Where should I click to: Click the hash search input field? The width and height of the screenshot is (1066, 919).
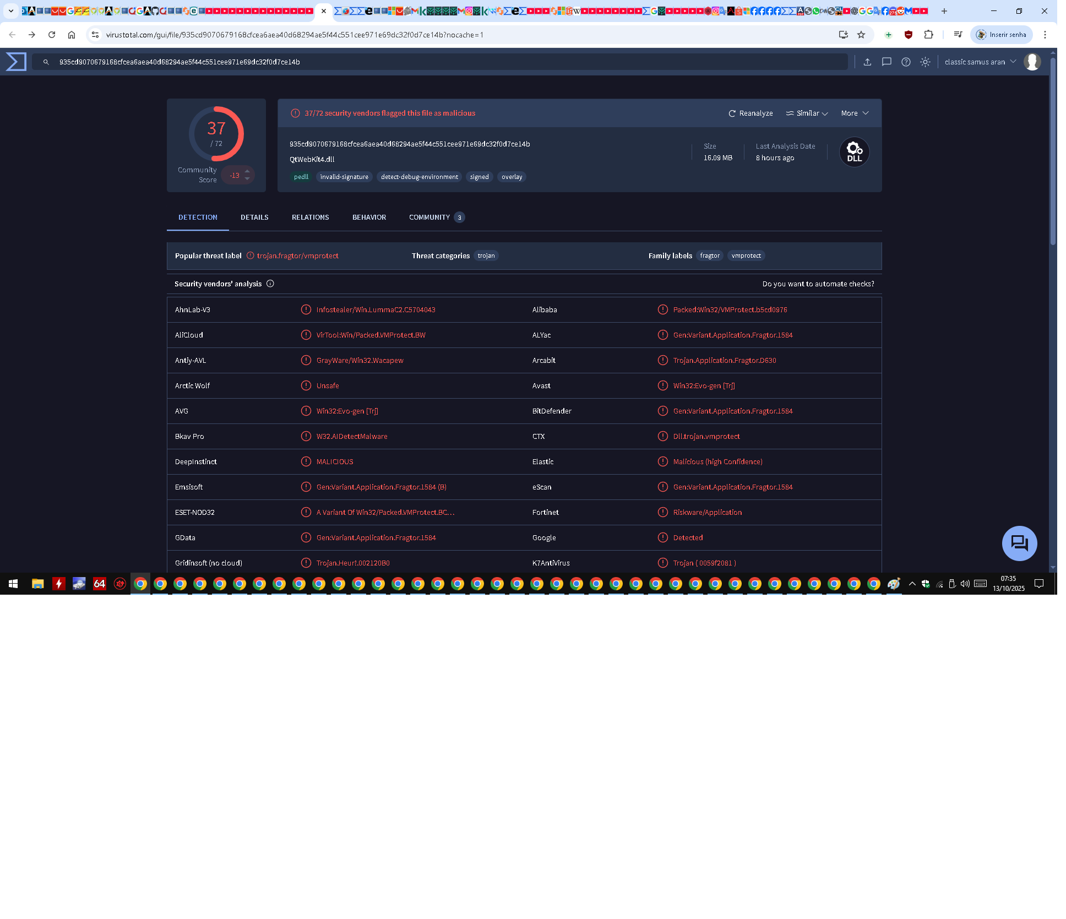click(440, 62)
